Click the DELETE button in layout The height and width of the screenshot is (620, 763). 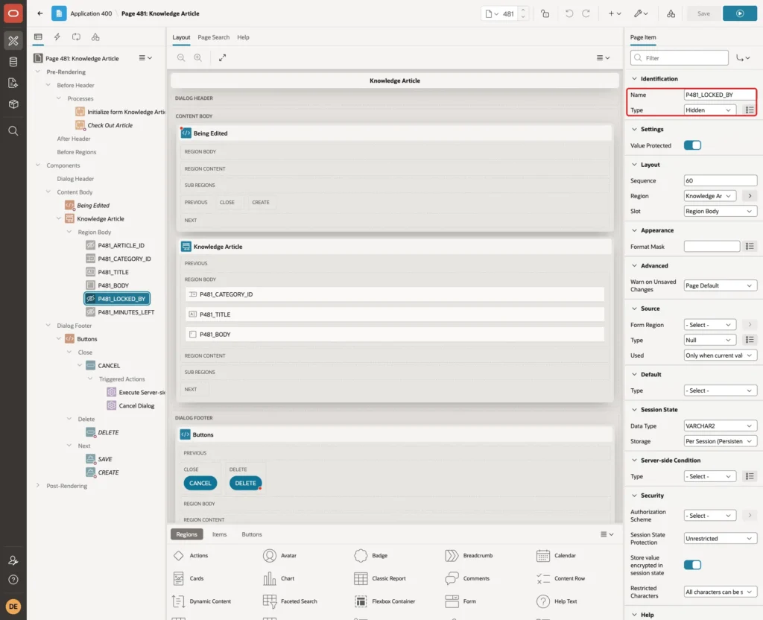point(245,483)
